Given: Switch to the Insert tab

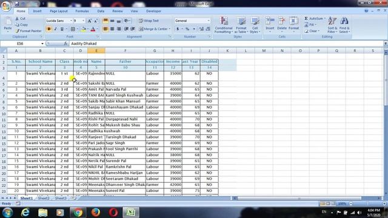Looking at the screenshot, I should [x=37, y=11].
